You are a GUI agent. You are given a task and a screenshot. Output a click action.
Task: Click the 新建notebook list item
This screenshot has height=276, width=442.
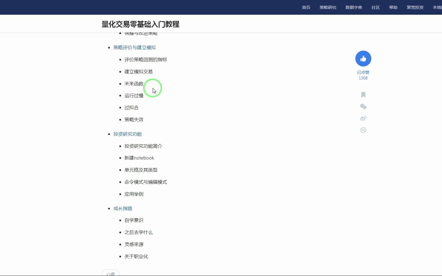(x=139, y=158)
